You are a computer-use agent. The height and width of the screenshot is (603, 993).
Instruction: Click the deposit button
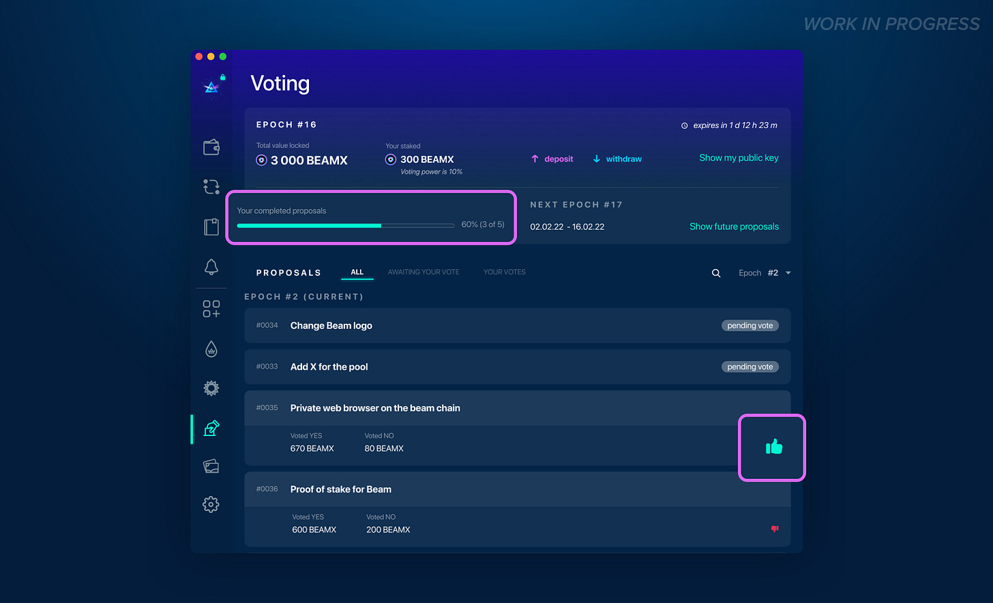[x=552, y=159]
